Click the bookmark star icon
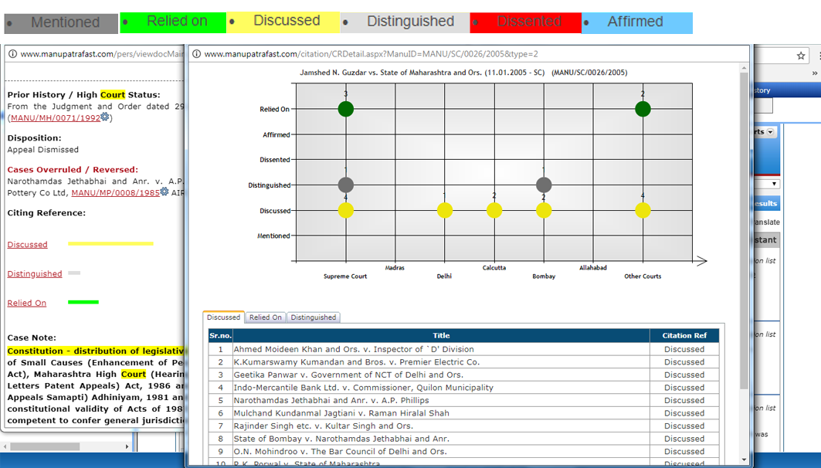This screenshot has width=821, height=468. coord(801,56)
